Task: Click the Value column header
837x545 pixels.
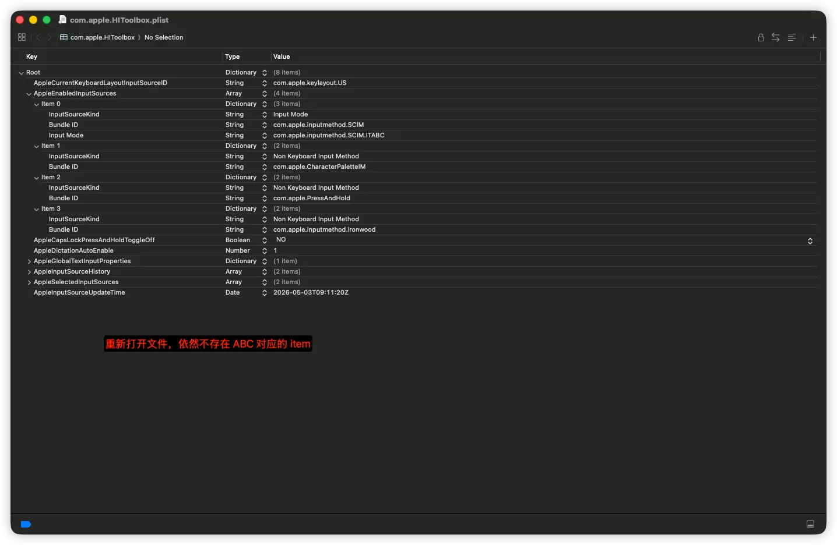Action: click(282, 56)
